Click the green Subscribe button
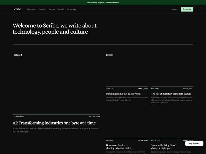Screen dimensions: 206x154 click(187, 9)
